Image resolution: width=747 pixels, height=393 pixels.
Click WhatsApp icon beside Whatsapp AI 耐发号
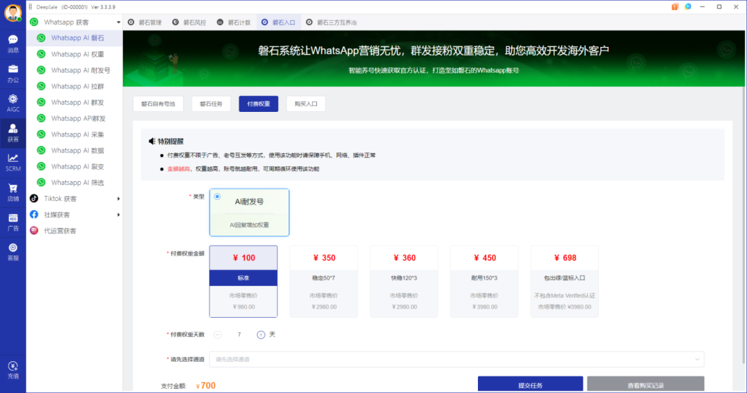pyautogui.click(x=41, y=70)
